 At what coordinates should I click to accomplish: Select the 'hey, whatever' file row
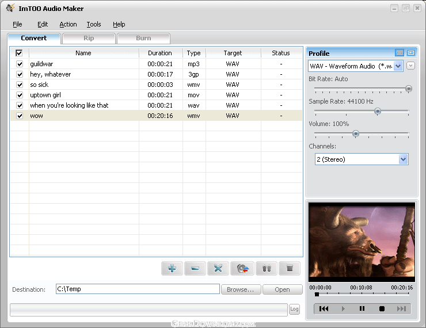pos(156,74)
